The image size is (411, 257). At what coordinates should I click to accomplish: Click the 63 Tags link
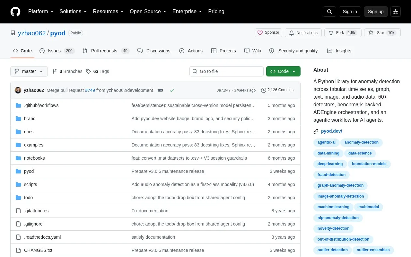[x=98, y=71]
